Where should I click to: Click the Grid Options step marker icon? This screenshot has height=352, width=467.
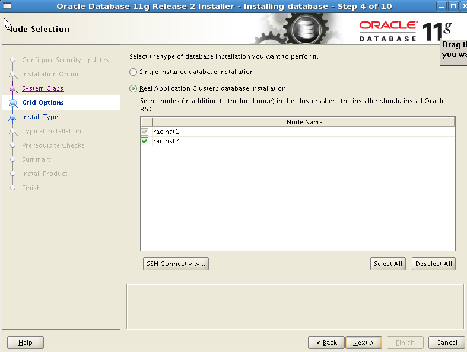click(x=12, y=103)
